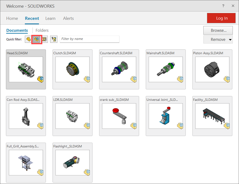Open the LDR.SLDASM thumbnail
This screenshot has width=239, height=184.
(73, 116)
